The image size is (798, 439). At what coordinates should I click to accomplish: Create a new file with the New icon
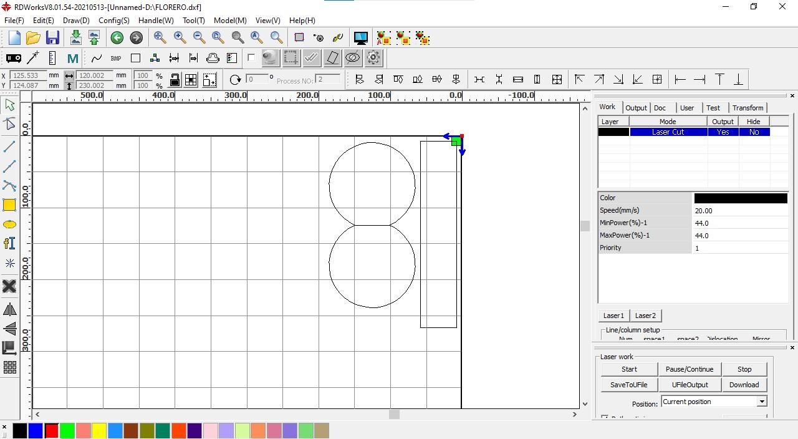point(14,37)
